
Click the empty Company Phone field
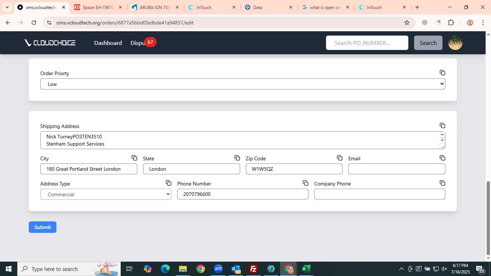tap(380, 194)
